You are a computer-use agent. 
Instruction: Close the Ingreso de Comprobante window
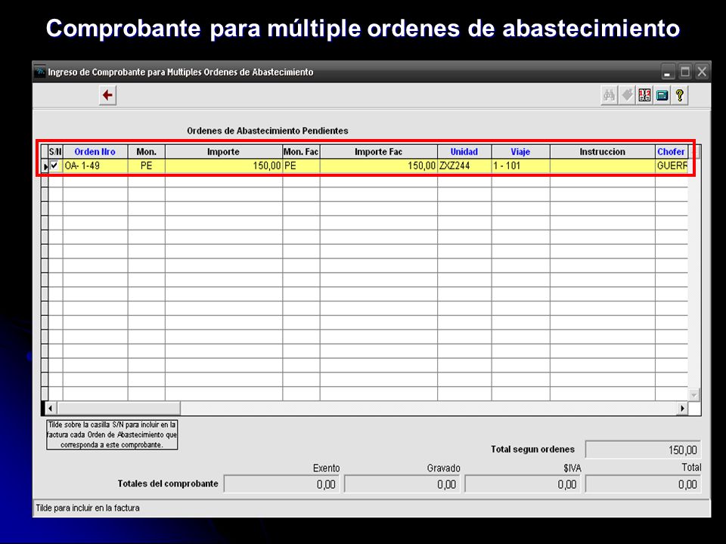click(702, 73)
